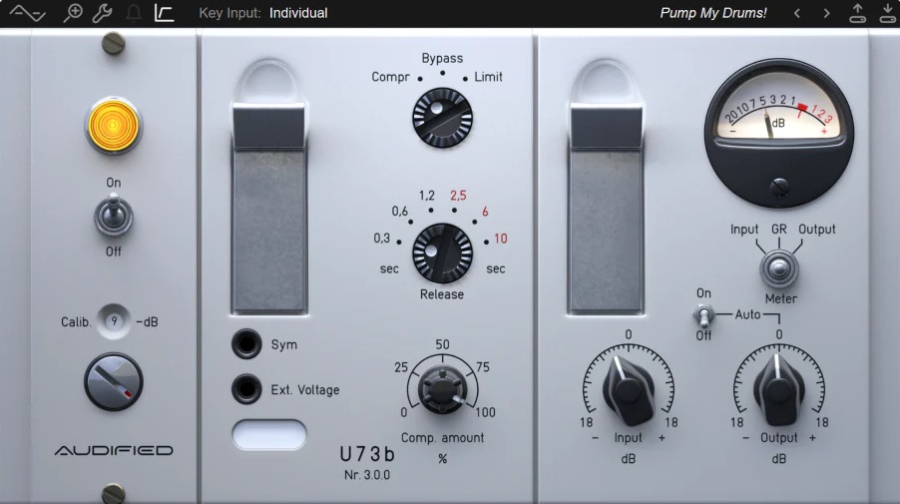Viewport: 900px width, 504px height.
Task: Click the Calib. dB value window
Action: click(114, 321)
